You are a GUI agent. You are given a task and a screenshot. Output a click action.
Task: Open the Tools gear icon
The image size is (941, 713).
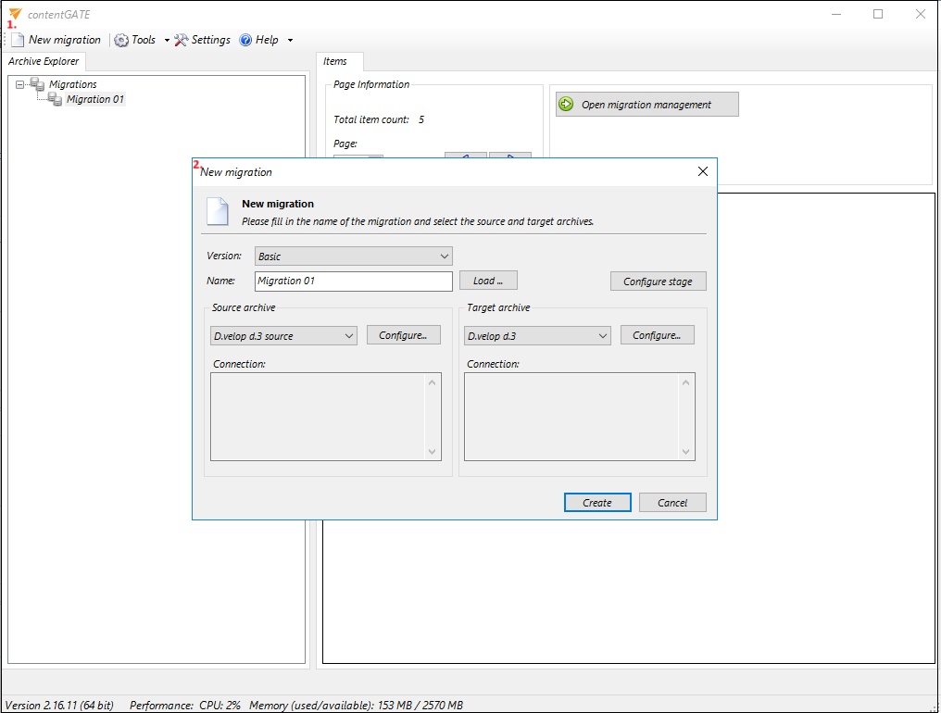coord(121,40)
